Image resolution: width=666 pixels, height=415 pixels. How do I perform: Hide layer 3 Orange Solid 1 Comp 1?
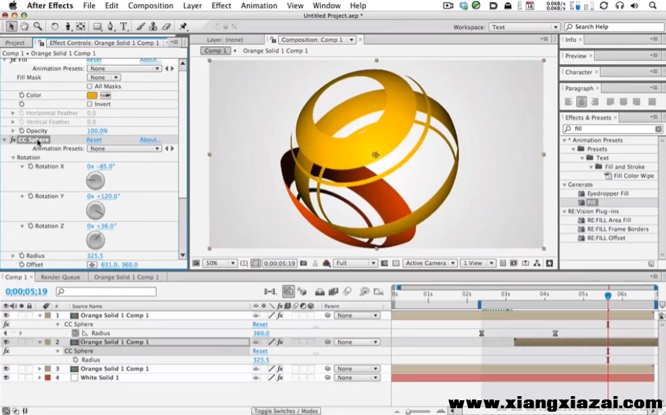pyautogui.click(x=6, y=369)
